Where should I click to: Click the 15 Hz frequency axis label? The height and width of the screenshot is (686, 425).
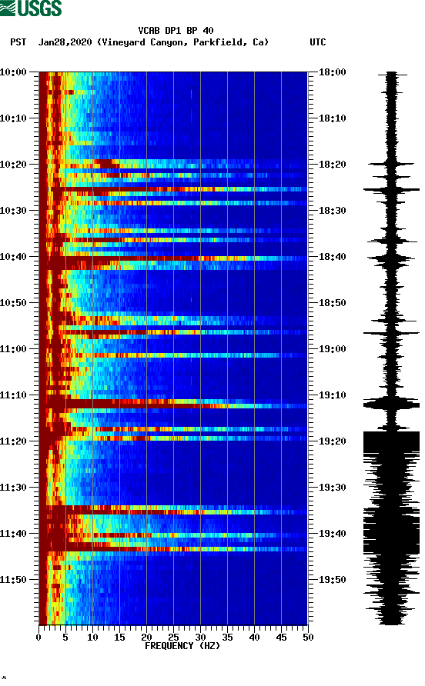point(119,637)
